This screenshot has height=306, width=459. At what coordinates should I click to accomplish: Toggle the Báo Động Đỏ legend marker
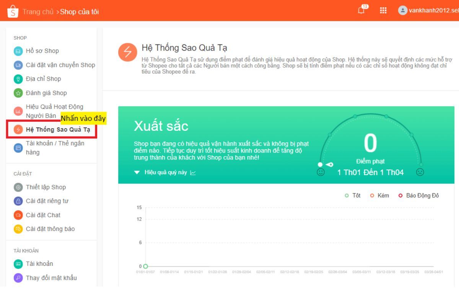coord(400,195)
